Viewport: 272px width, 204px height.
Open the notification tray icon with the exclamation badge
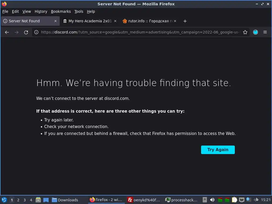(x=249, y=199)
